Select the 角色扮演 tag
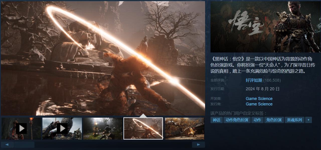This screenshot has width=321, height=150. click(274, 120)
